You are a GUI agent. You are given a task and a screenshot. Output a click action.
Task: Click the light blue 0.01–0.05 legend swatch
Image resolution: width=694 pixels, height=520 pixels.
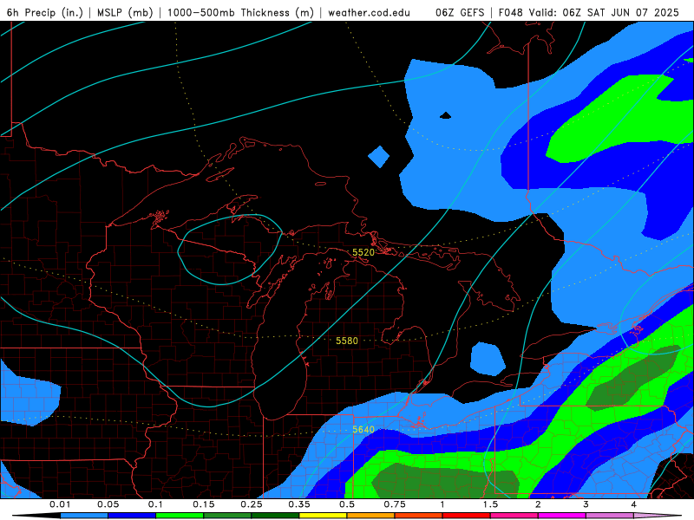(x=84, y=516)
